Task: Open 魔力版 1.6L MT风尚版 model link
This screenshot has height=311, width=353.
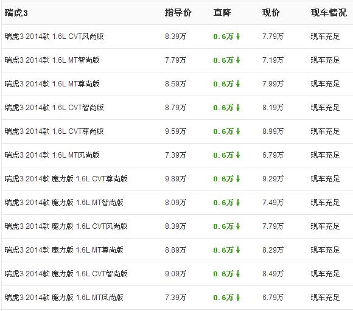Action: (x=64, y=298)
